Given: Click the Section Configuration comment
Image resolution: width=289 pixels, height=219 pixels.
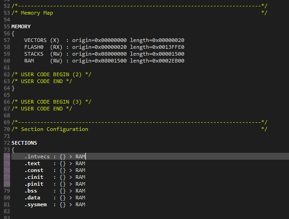Looking at the screenshot, I should (54, 129).
